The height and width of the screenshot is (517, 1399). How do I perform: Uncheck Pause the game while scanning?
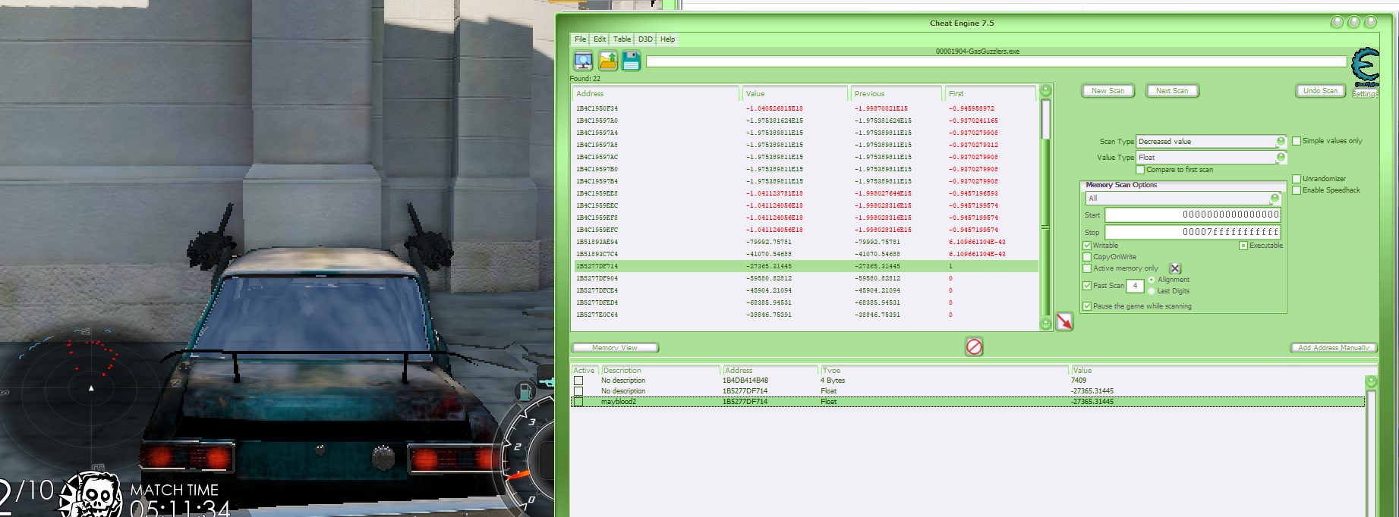pos(1087,306)
